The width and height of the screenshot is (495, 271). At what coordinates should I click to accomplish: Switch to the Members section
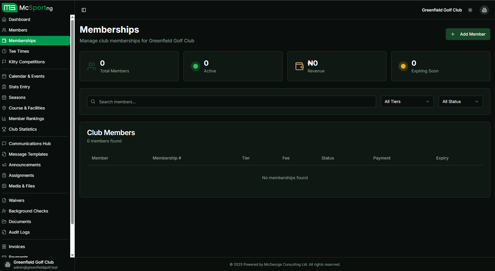coord(18,30)
